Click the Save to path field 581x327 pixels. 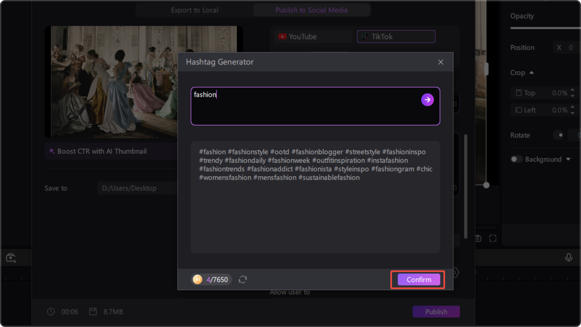(137, 188)
